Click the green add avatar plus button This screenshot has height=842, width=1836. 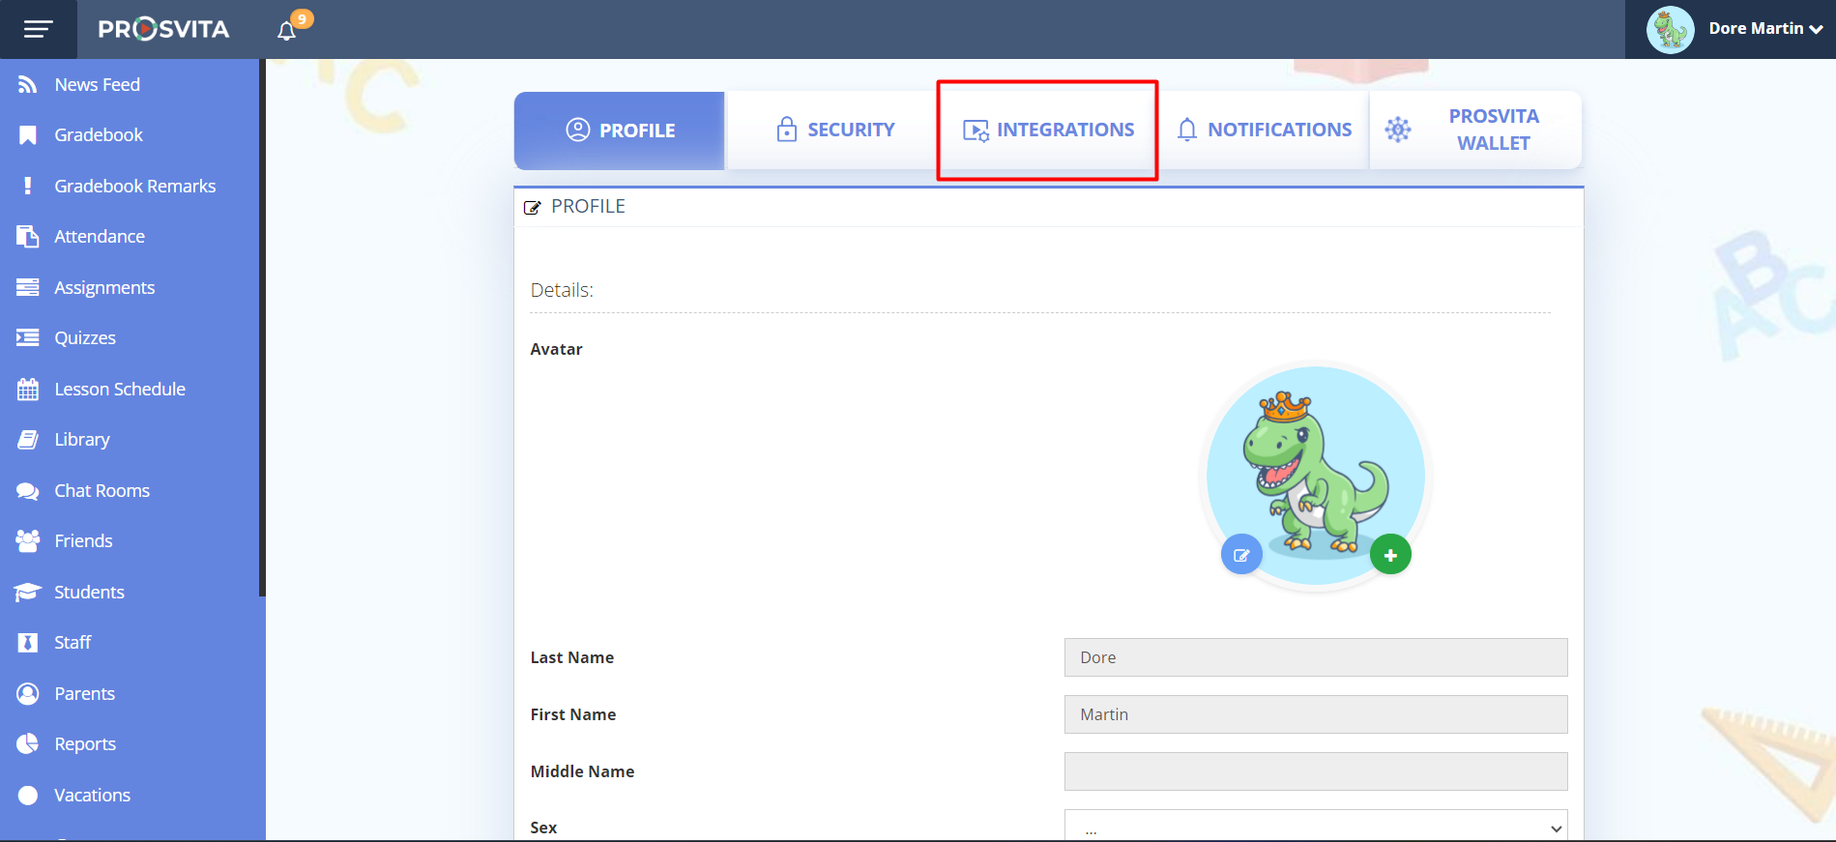click(x=1390, y=555)
